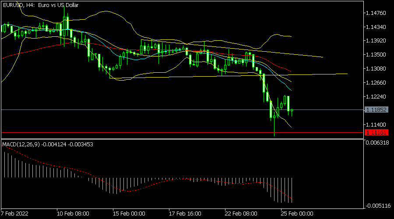Click the 25 Feb 00:00 time label
The width and height of the screenshot is (394, 219).
[297, 214]
